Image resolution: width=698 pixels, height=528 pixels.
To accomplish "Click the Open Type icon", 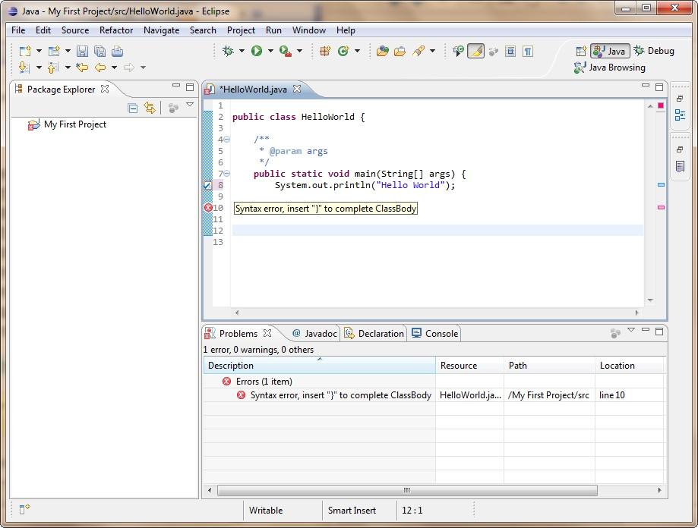I will [382, 51].
